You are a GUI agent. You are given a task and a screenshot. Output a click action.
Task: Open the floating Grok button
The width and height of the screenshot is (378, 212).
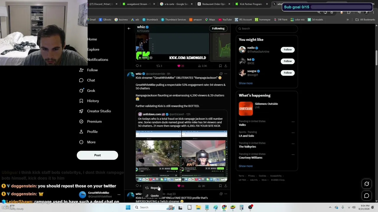tap(366, 184)
